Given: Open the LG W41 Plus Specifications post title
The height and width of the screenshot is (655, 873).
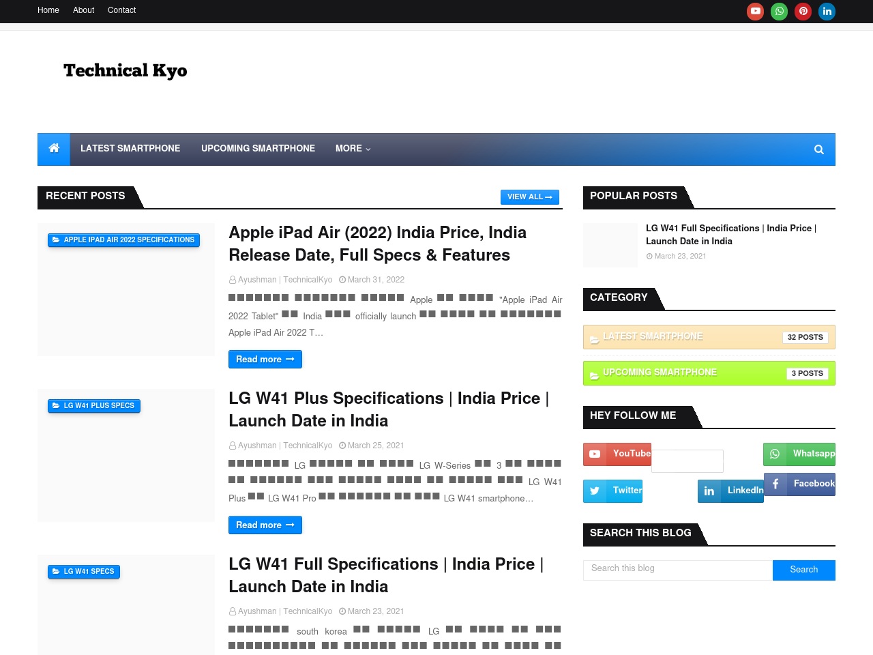Looking at the screenshot, I should (389, 409).
